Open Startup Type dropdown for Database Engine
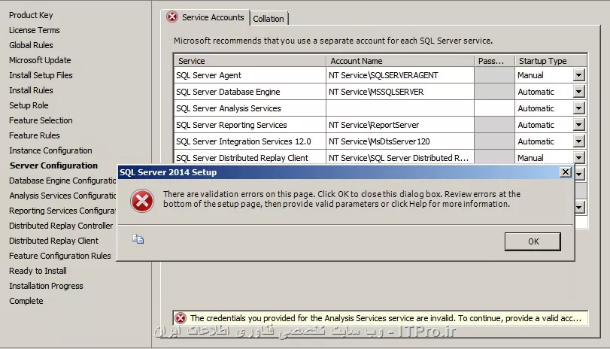610x349 pixels. [578, 92]
